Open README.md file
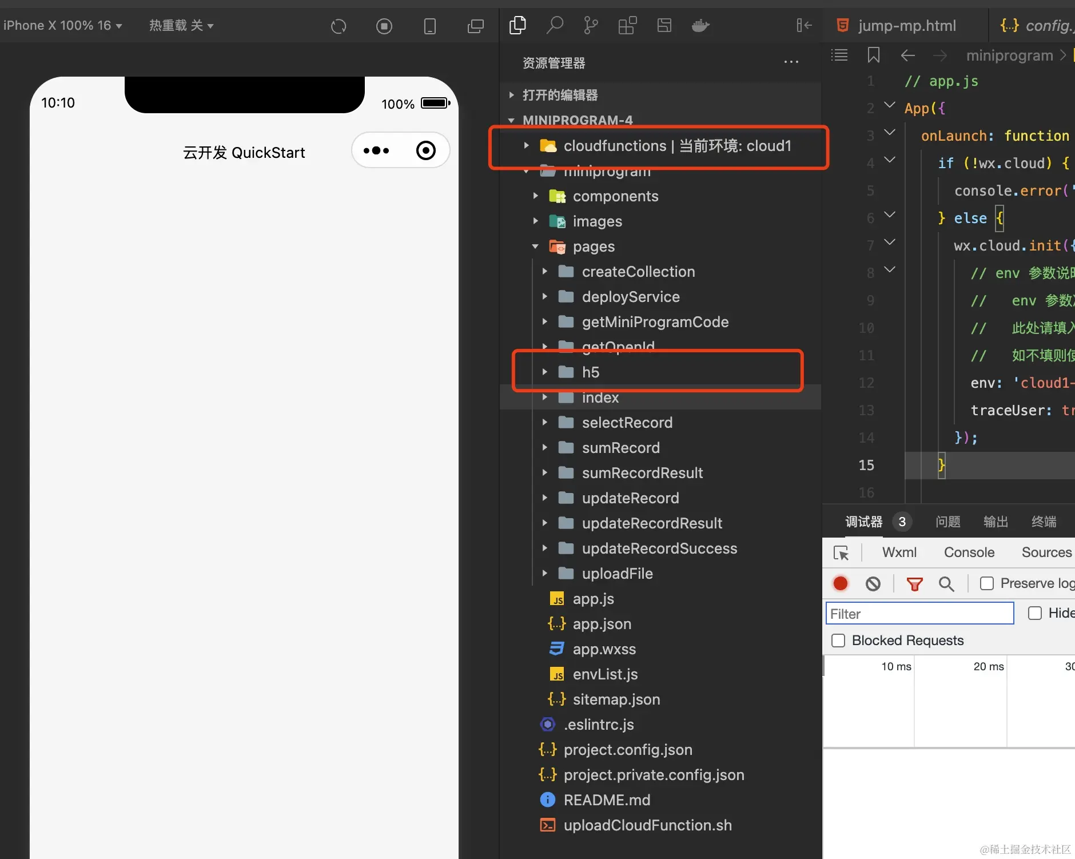1075x859 pixels. tap(607, 800)
